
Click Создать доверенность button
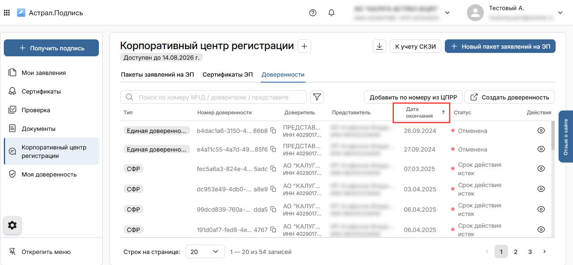(x=510, y=97)
